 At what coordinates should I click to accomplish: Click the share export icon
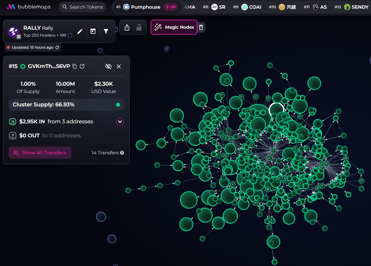pos(127,28)
